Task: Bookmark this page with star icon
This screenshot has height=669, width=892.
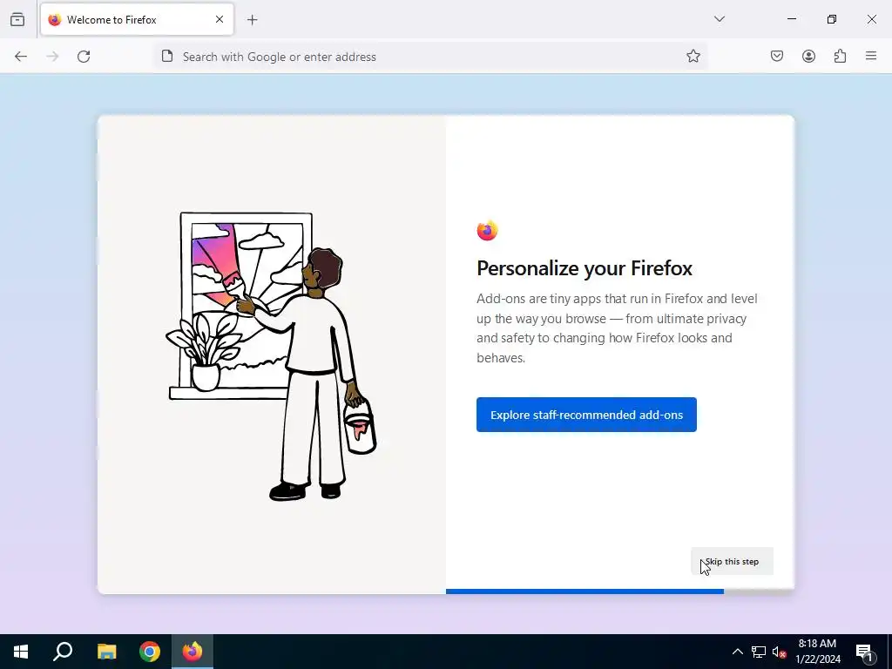Action: point(693,57)
